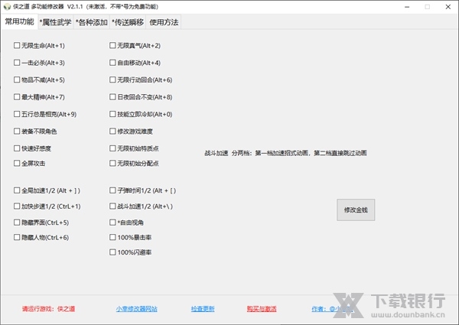Close the trainer window
The image size is (459, 325).
448,7
